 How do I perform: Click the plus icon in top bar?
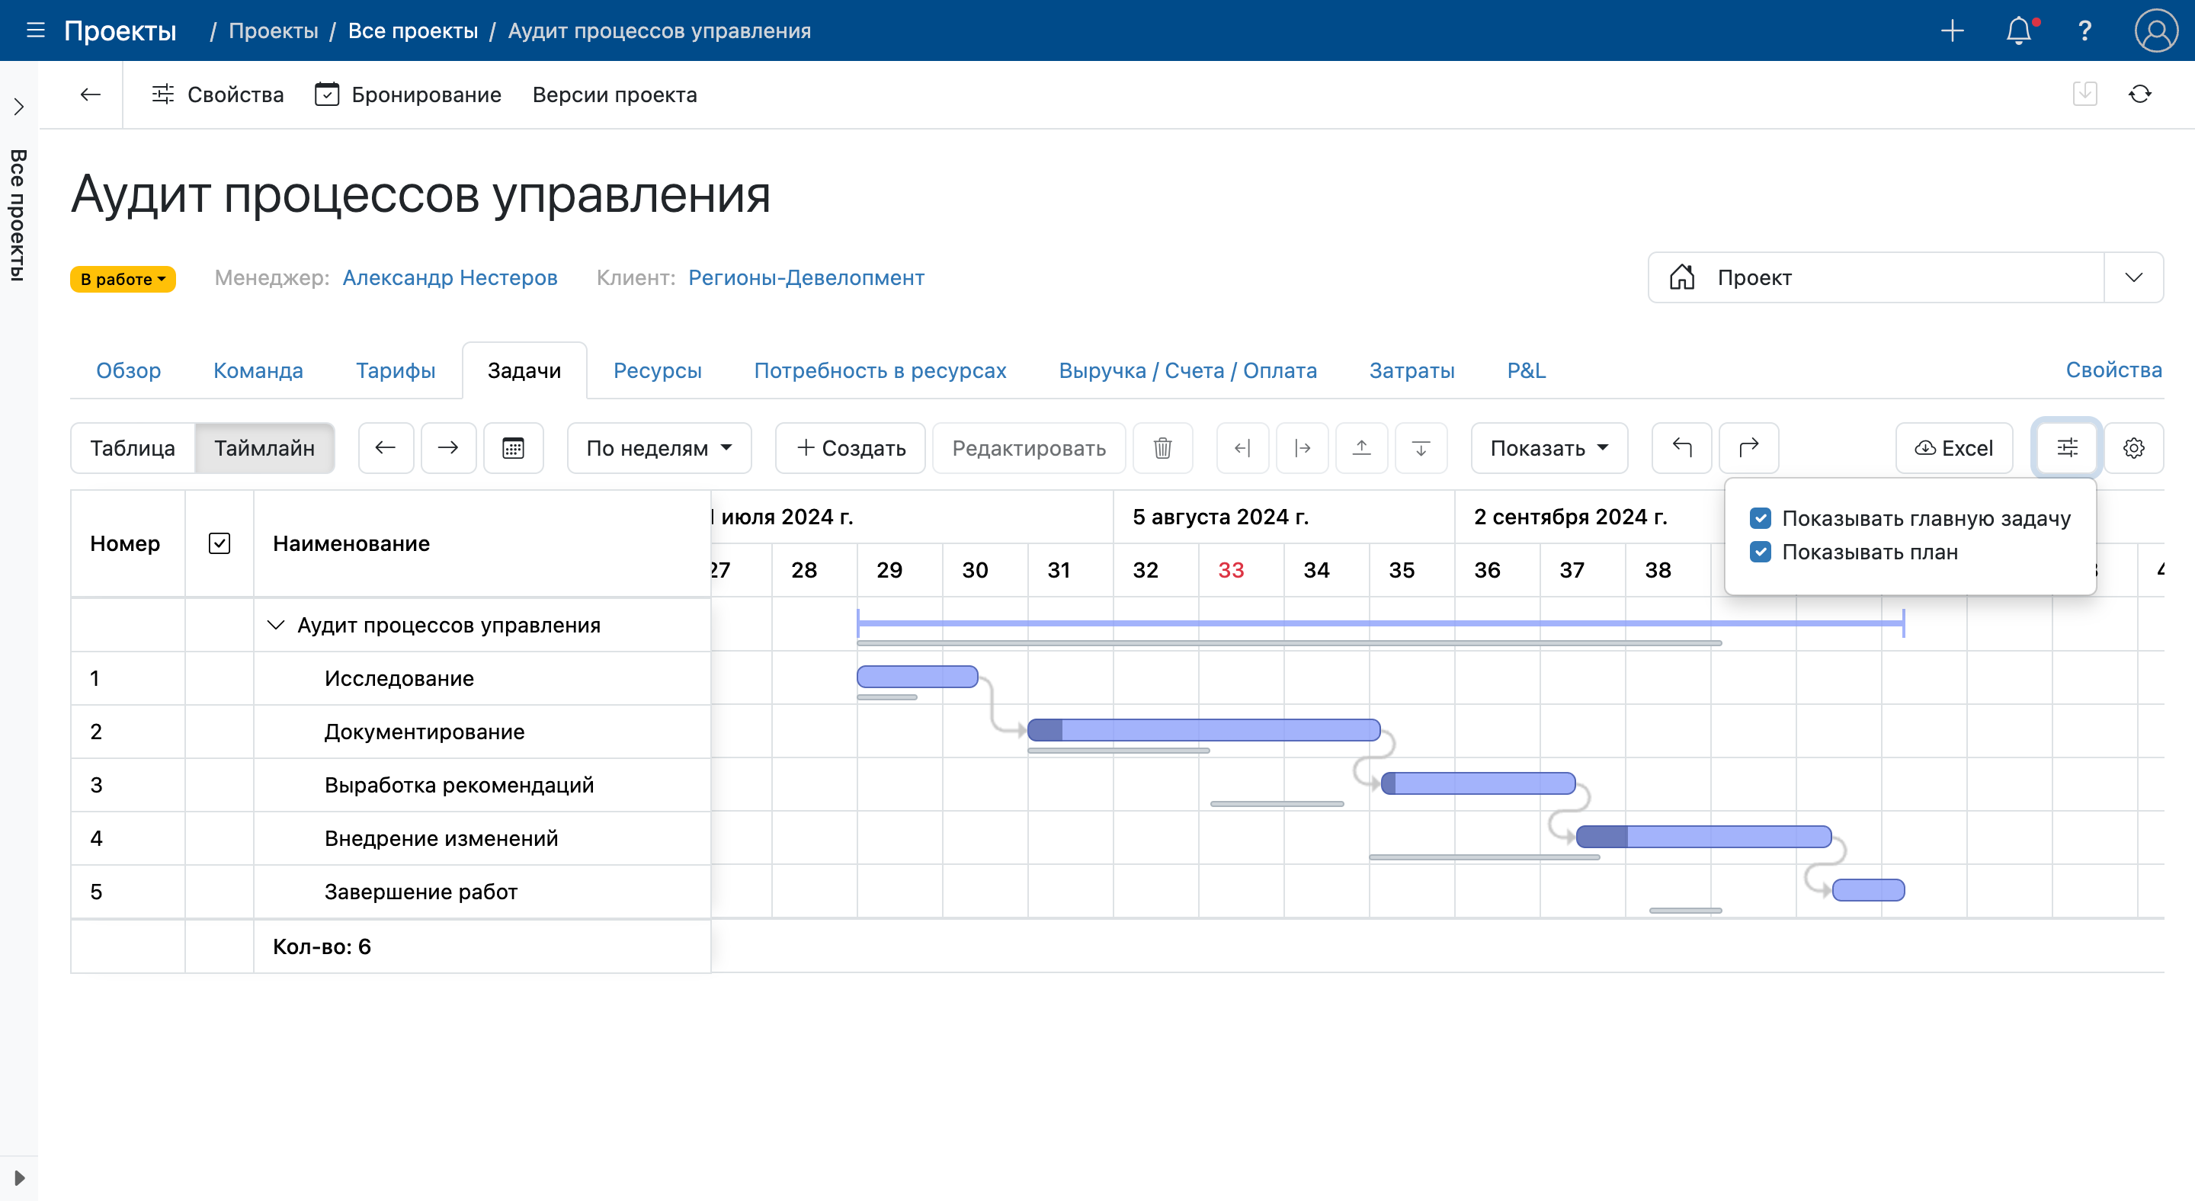(1951, 30)
